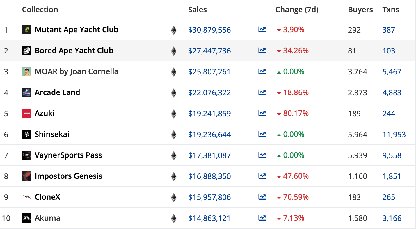Click the Akuma logo thumbnail
The width and height of the screenshot is (416, 229).
point(27,218)
